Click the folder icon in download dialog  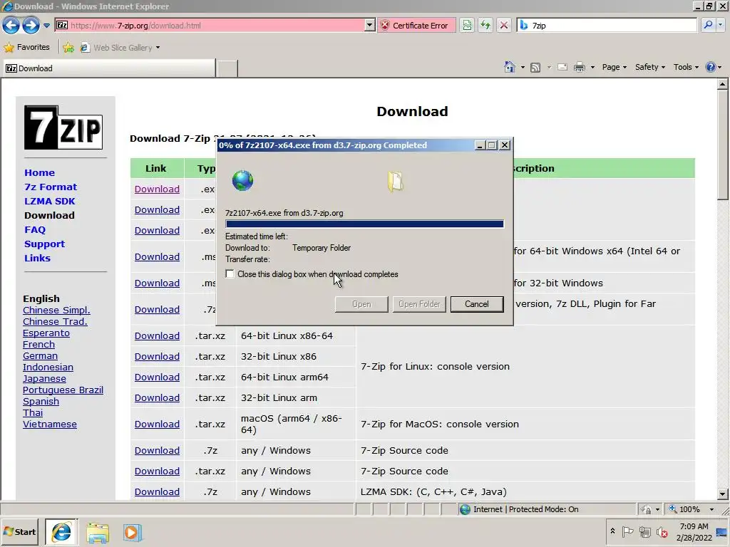coord(395,182)
